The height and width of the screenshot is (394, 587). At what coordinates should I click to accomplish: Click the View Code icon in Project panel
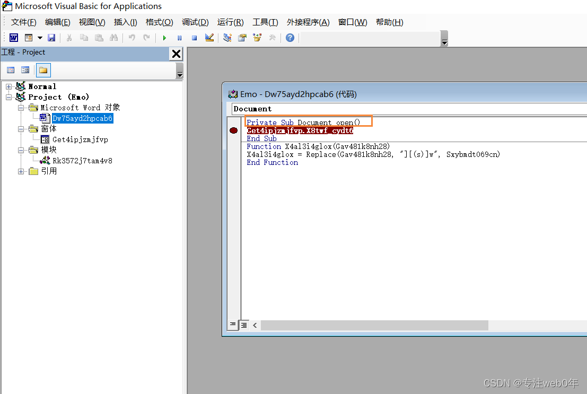point(11,70)
